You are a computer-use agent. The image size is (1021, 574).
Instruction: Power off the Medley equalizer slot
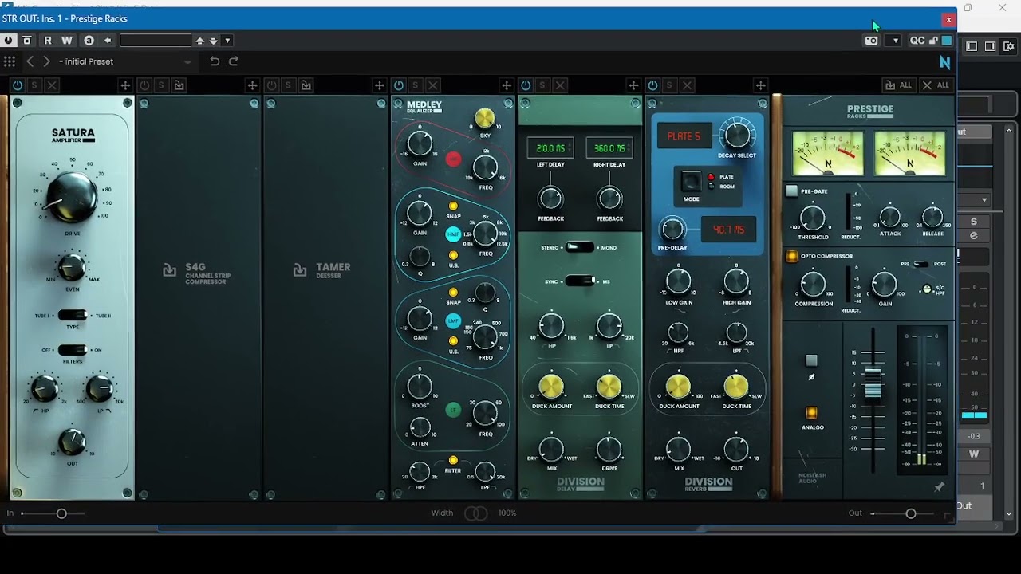(399, 85)
